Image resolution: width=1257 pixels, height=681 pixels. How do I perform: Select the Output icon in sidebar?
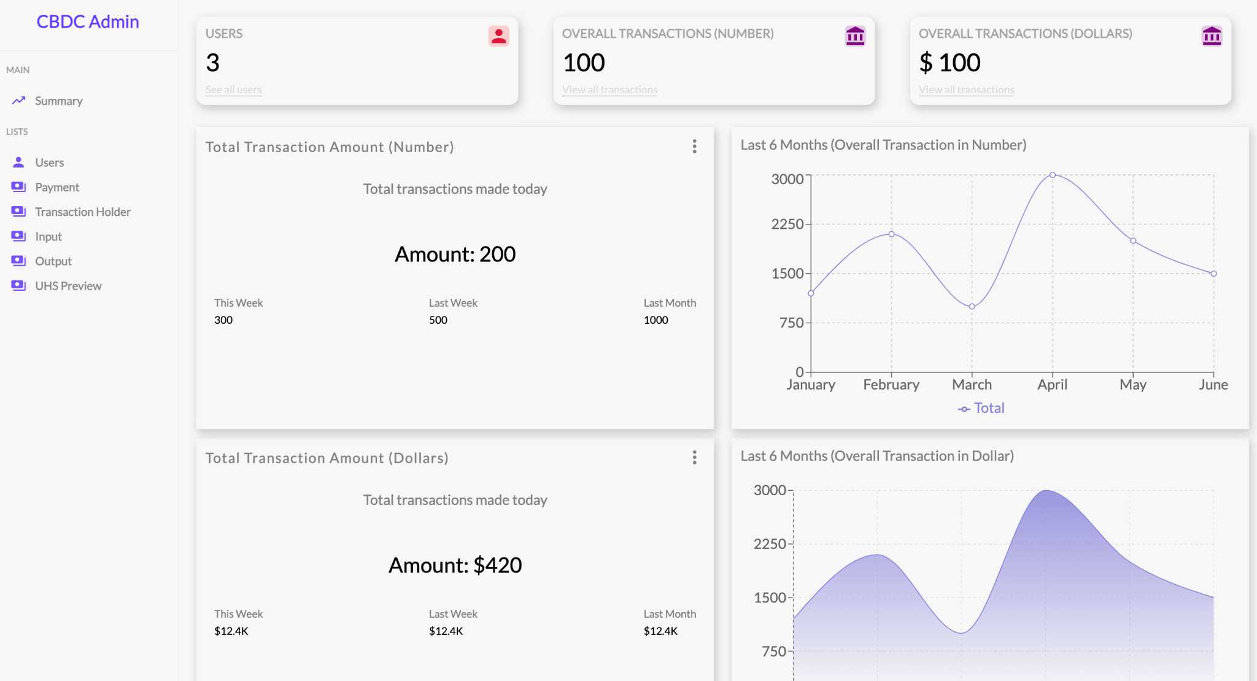[18, 261]
